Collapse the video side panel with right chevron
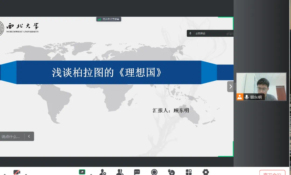The height and width of the screenshot is (175, 291). pyautogui.click(x=230, y=87)
